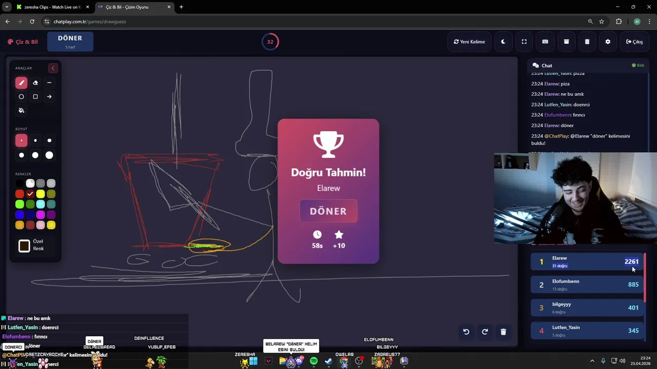This screenshot has width=657, height=369.
Task: Pick the magenta color swatch
Action: [41, 215]
